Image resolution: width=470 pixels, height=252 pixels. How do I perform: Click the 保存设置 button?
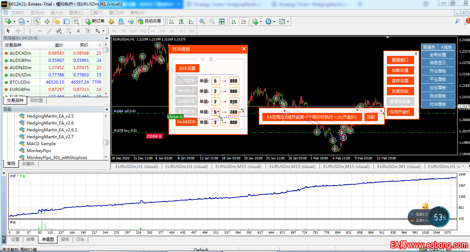[x=400, y=81]
